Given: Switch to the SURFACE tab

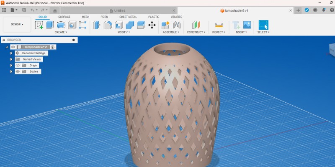Looking at the screenshot, I should coord(64,17).
